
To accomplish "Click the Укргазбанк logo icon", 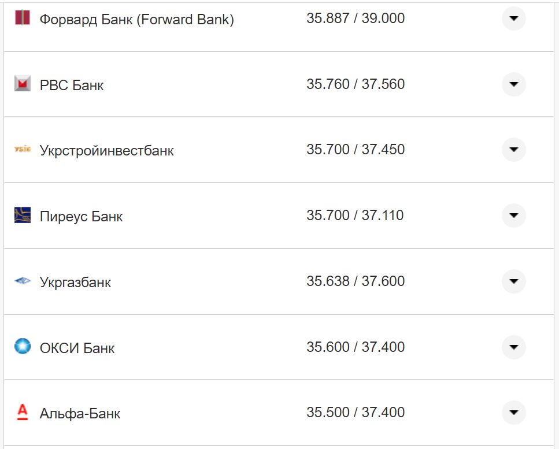I will click(22, 281).
